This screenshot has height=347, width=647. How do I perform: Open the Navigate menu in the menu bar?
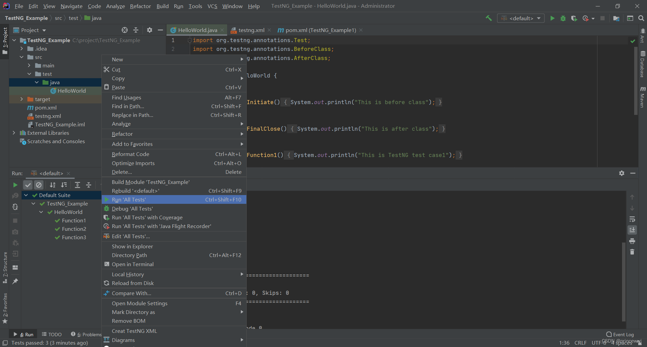tap(71, 6)
